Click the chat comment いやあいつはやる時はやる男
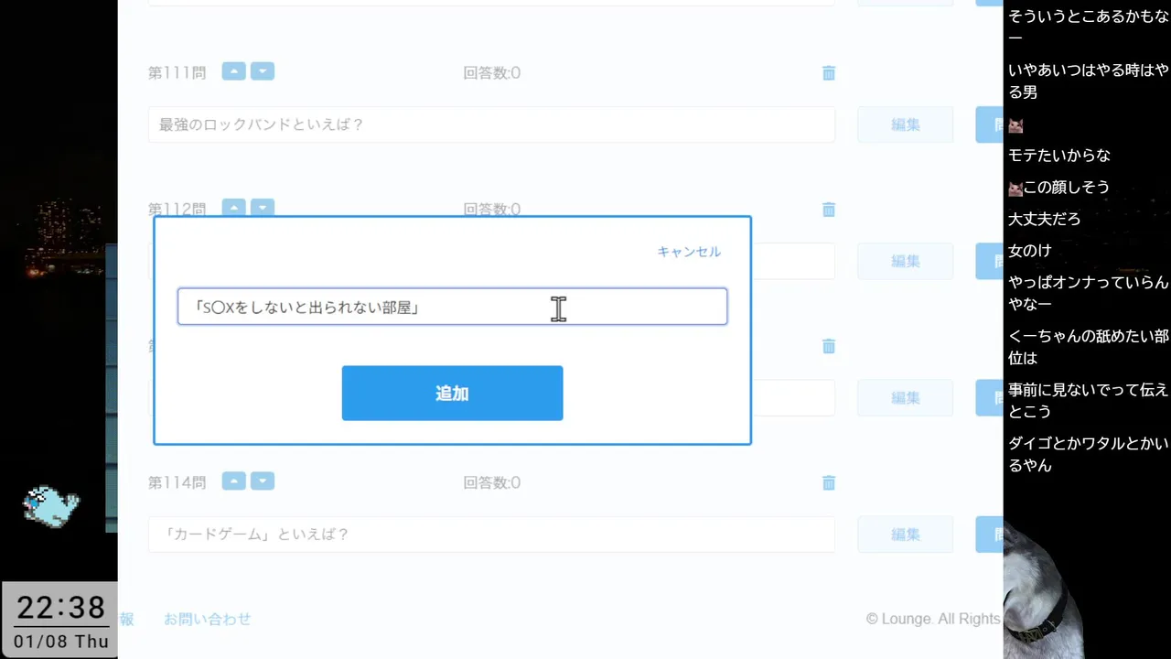1171x659 pixels. click(x=1088, y=81)
